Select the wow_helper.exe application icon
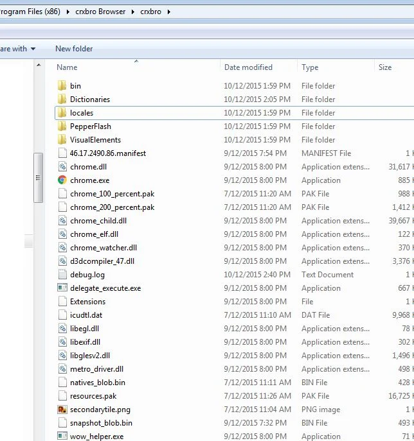The width and height of the screenshot is (414, 441). point(62,437)
